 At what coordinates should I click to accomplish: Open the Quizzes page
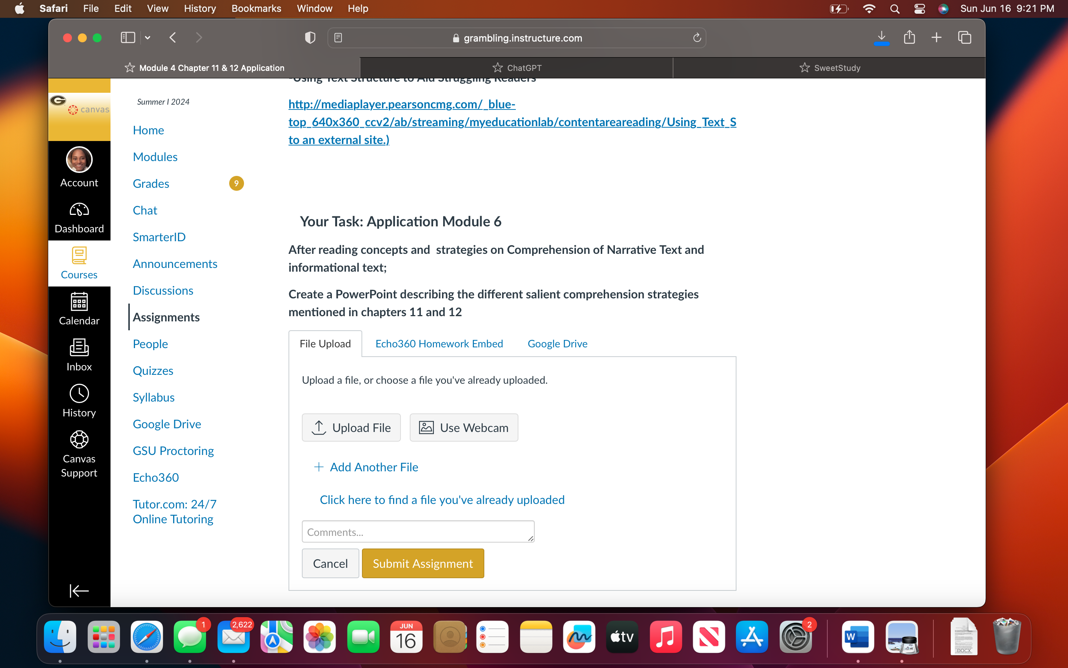tap(153, 371)
